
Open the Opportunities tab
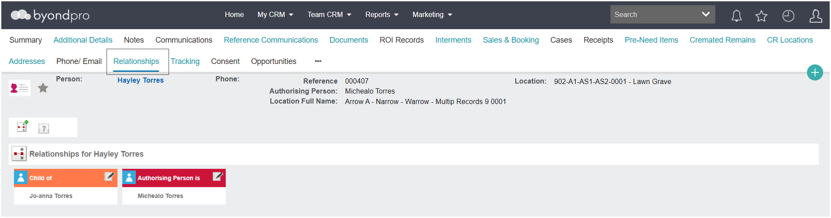(274, 61)
